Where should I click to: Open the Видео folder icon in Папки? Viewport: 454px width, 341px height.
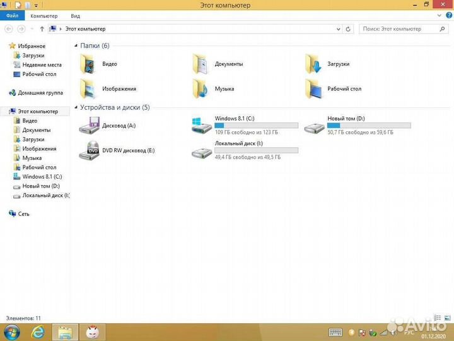coord(87,64)
